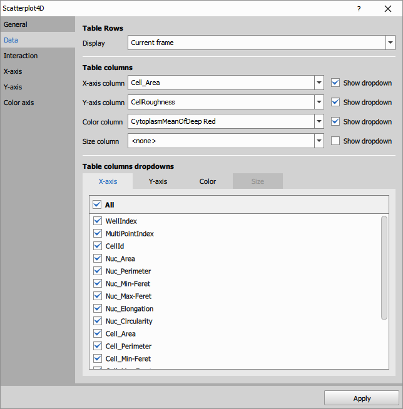Open the Display rows dropdown arrow

click(x=390, y=43)
